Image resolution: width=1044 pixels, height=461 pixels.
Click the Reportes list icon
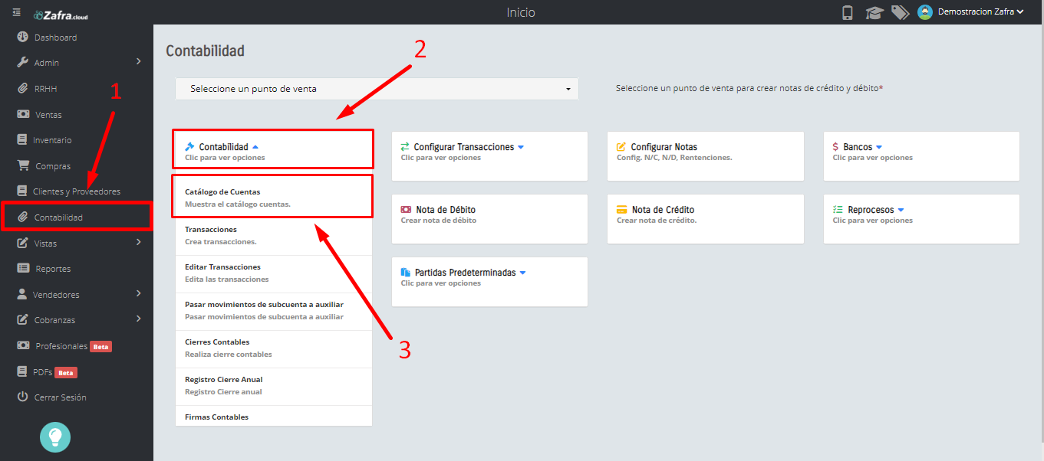point(23,268)
